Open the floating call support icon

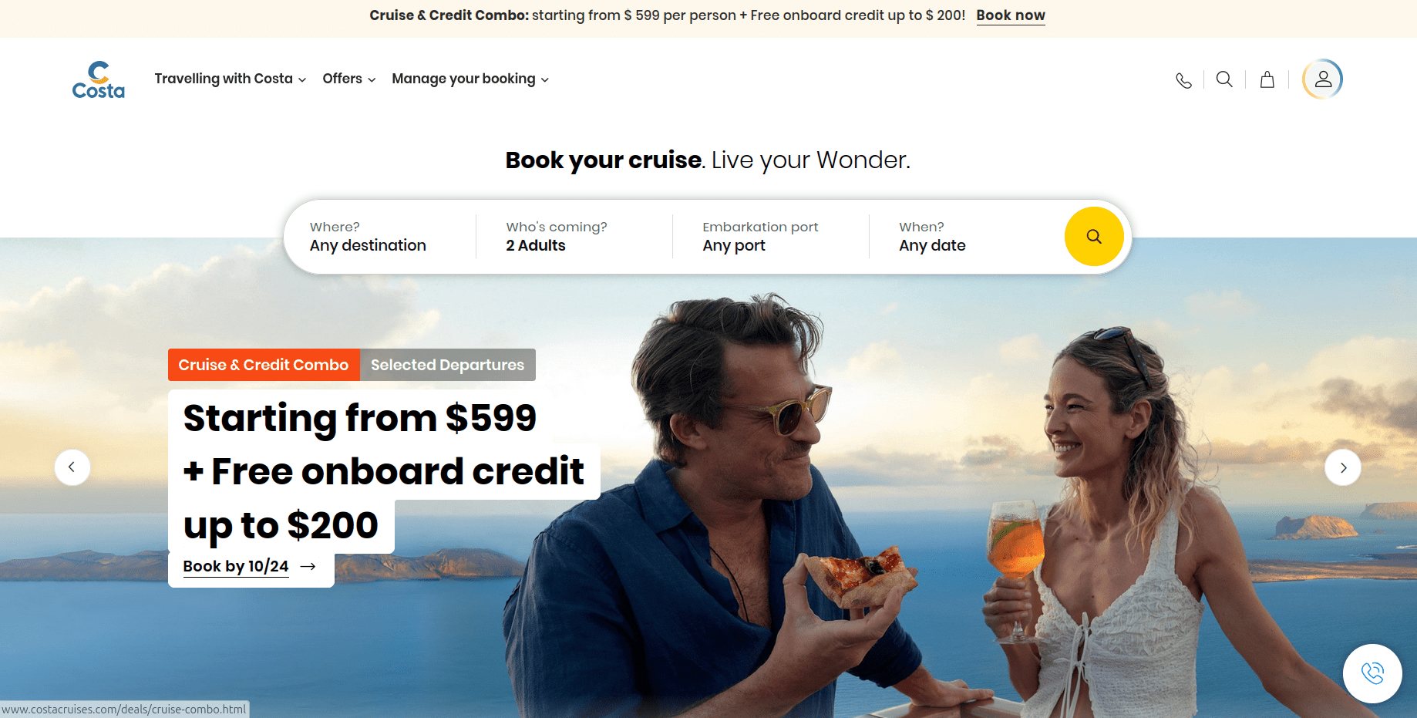1372,673
